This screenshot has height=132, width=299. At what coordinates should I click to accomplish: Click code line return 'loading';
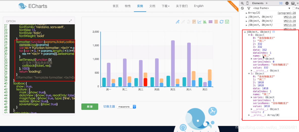pyautogui.click(x=30, y=71)
